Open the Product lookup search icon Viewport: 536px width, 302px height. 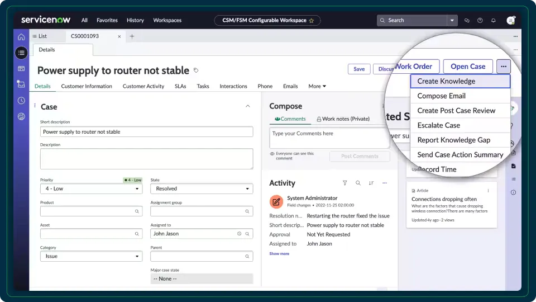pos(137,211)
